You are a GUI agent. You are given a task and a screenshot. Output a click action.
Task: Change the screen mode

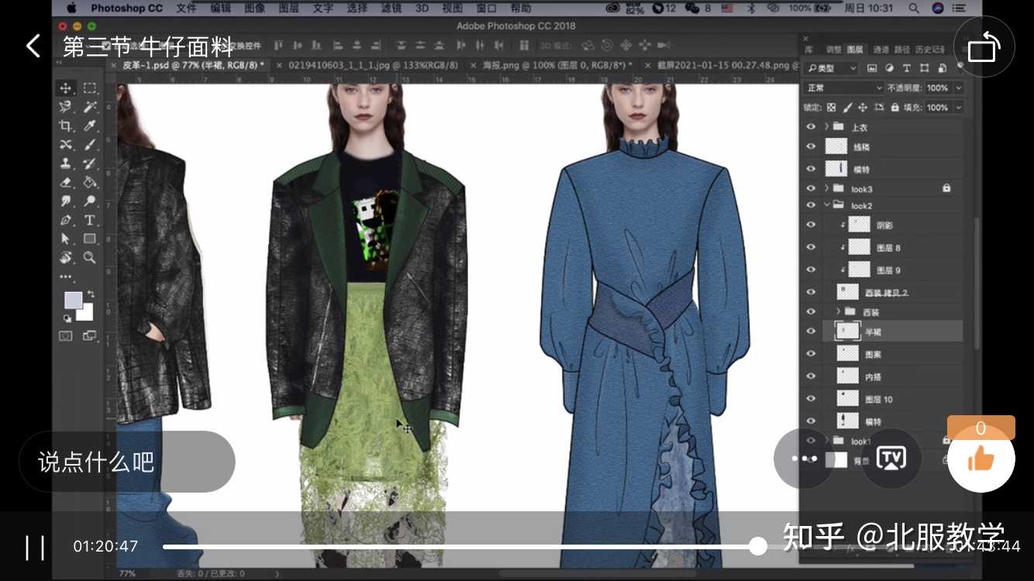(x=90, y=336)
